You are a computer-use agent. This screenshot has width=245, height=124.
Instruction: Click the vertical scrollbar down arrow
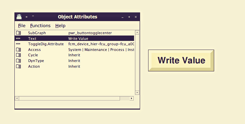[137, 92]
